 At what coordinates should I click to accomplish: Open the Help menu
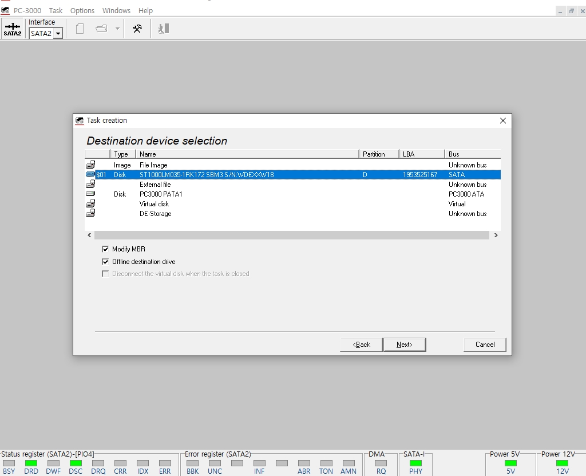(x=145, y=10)
